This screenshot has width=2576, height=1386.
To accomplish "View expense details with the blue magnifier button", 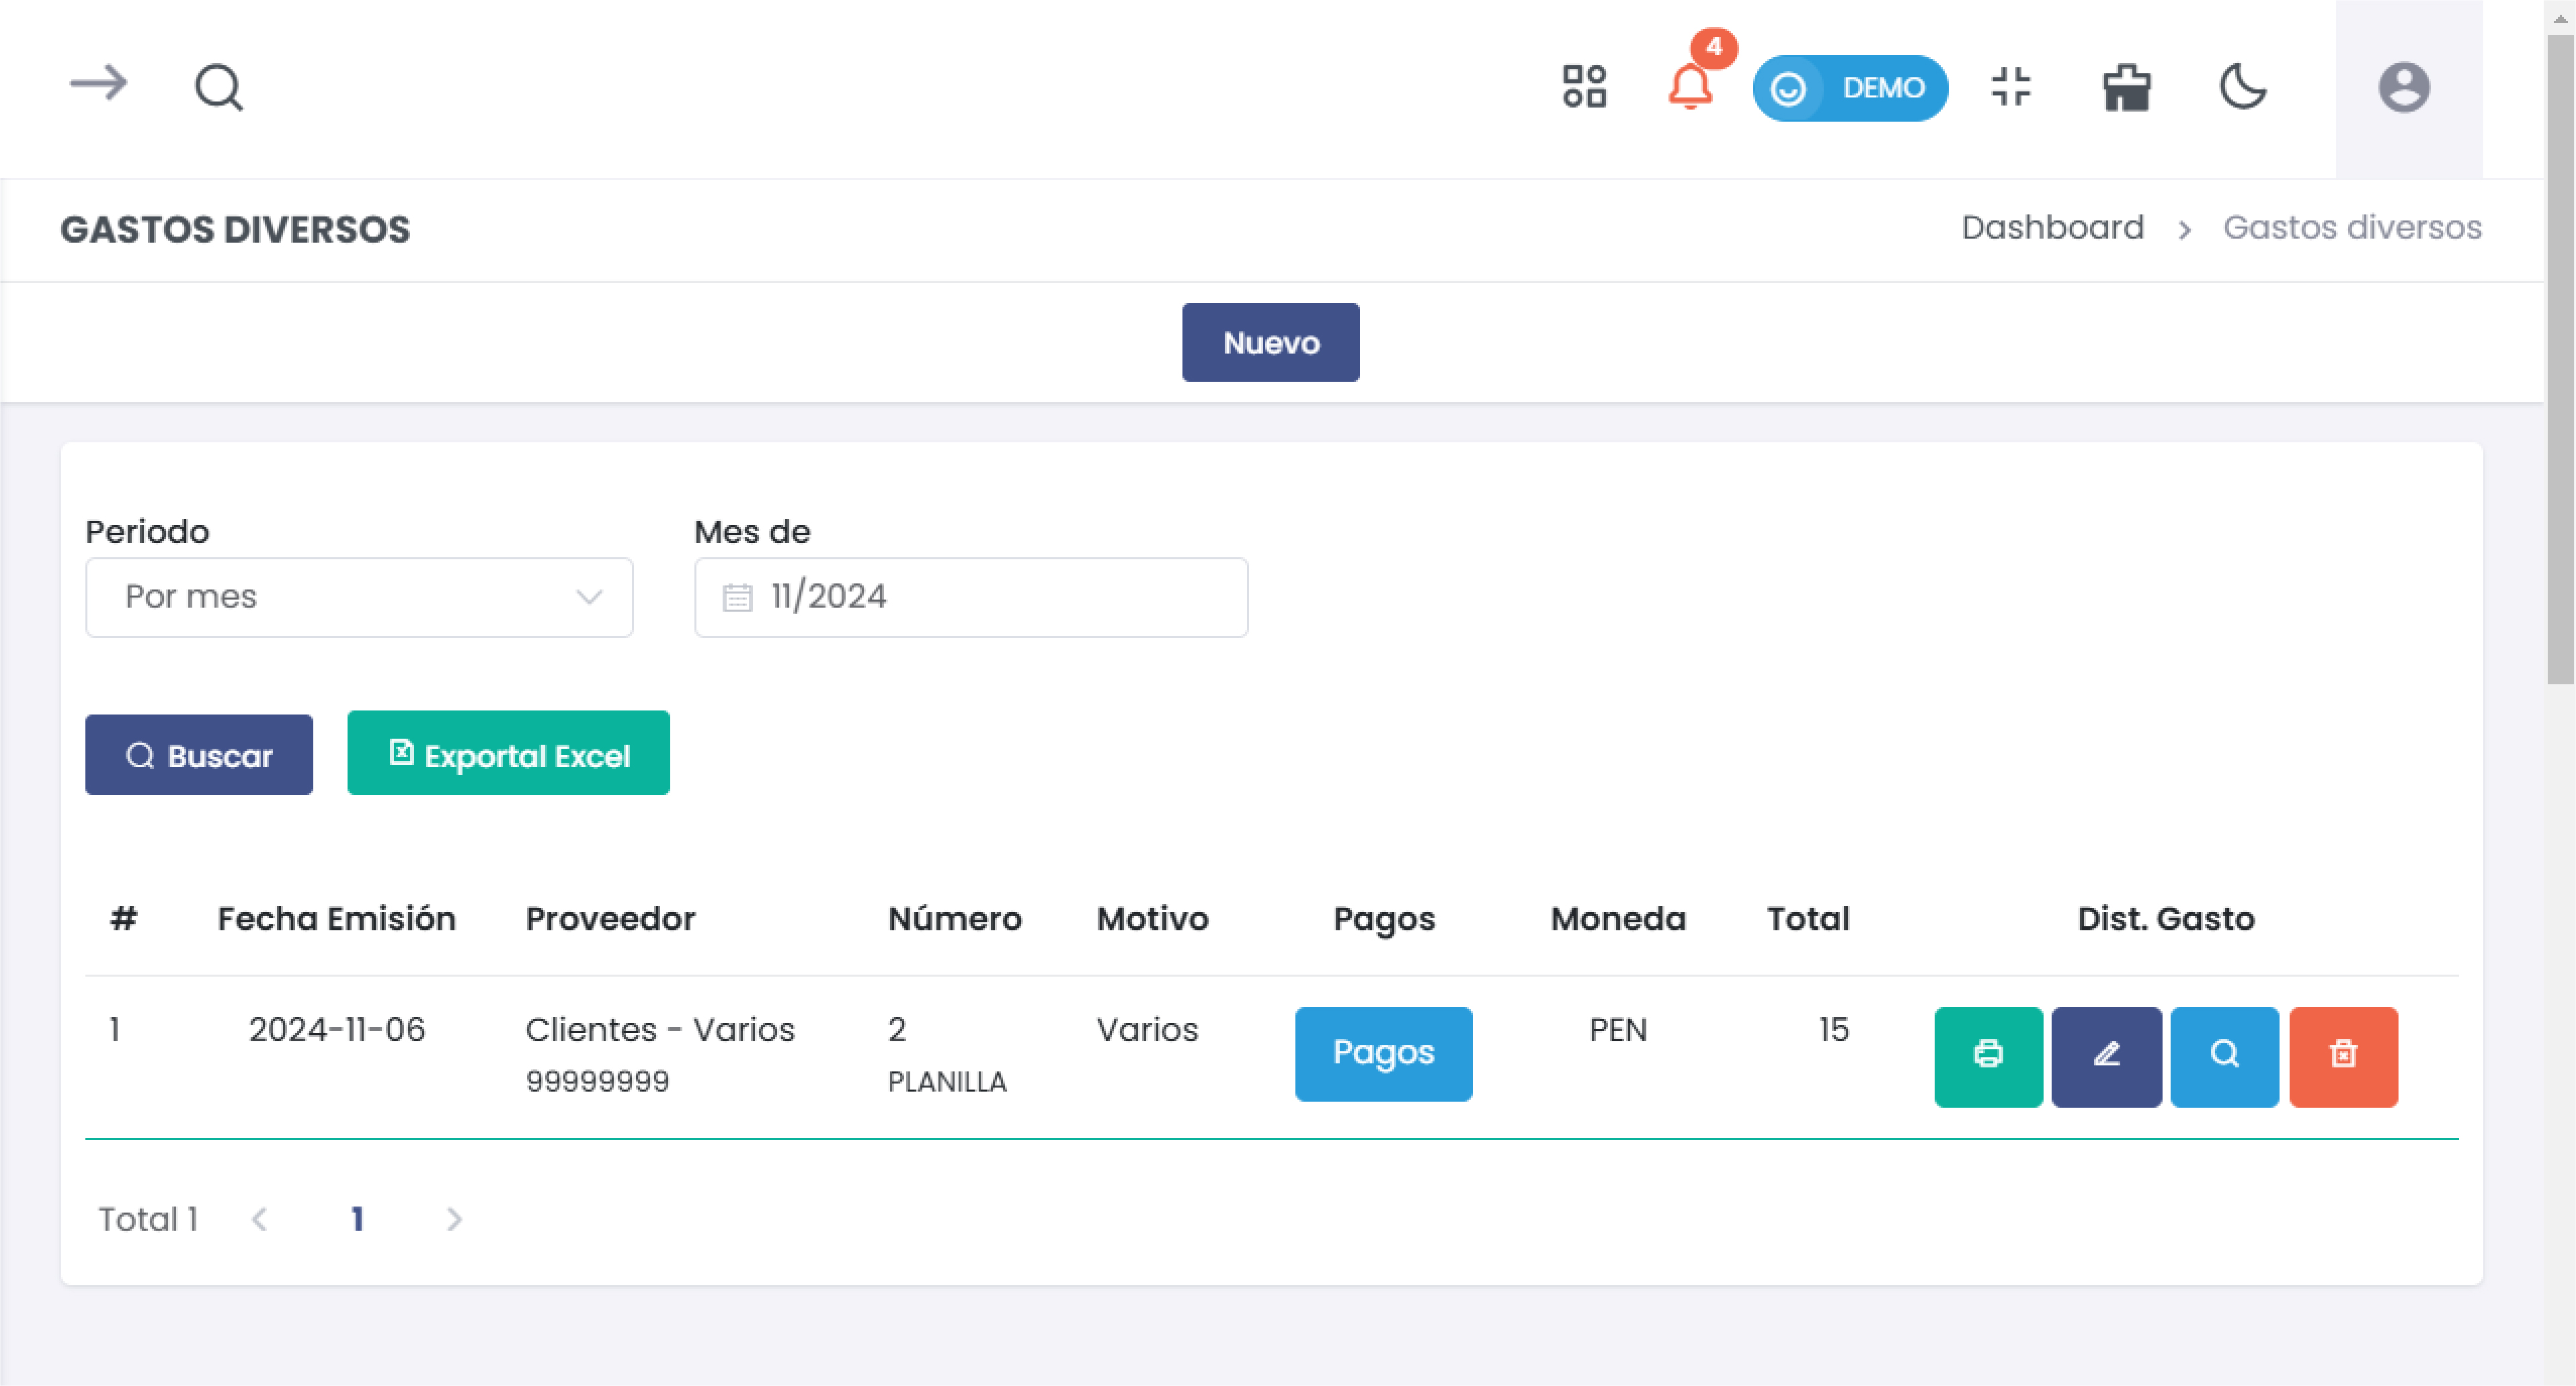I will [2224, 1055].
